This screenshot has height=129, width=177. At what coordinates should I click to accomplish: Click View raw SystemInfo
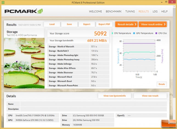click(114, 96)
